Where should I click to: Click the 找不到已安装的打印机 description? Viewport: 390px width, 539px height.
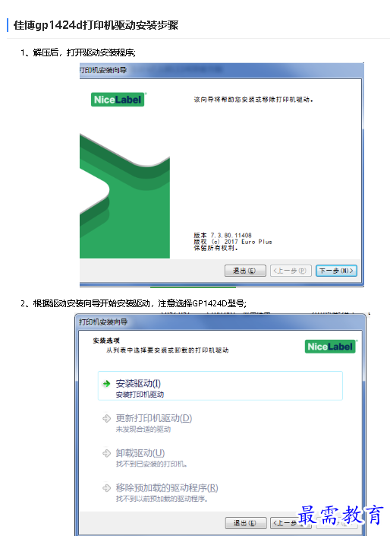coord(151,464)
